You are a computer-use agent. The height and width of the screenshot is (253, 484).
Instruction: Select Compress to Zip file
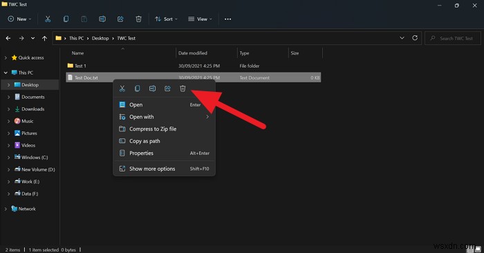tap(165, 129)
